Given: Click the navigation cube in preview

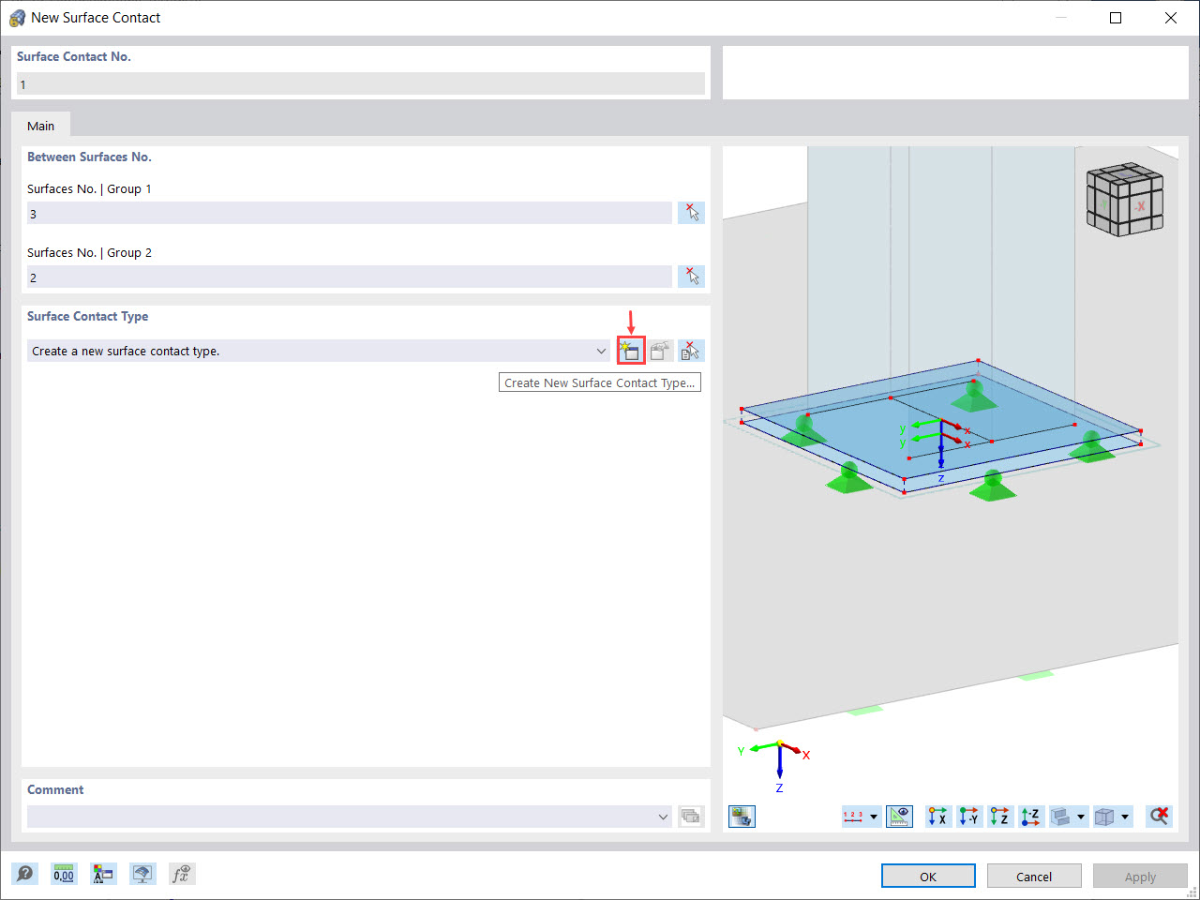Looking at the screenshot, I should click(1125, 199).
